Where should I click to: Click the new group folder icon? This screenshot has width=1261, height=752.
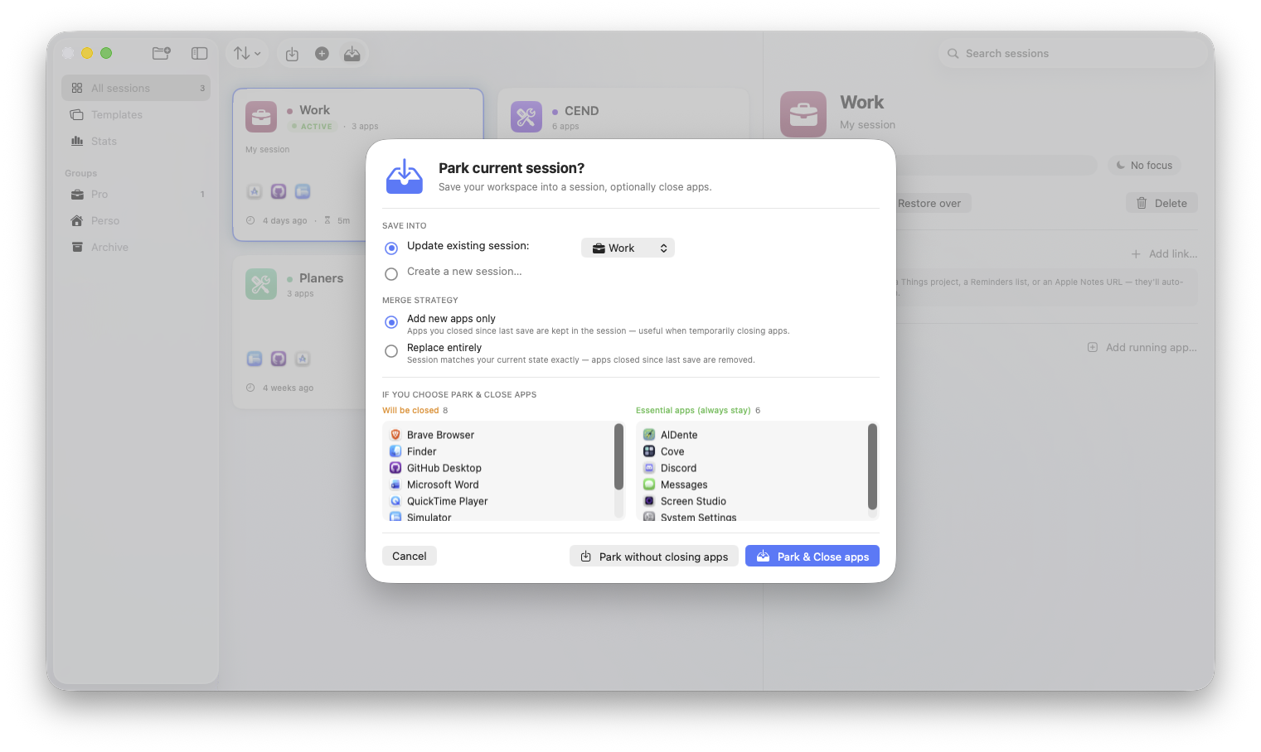pyautogui.click(x=162, y=53)
